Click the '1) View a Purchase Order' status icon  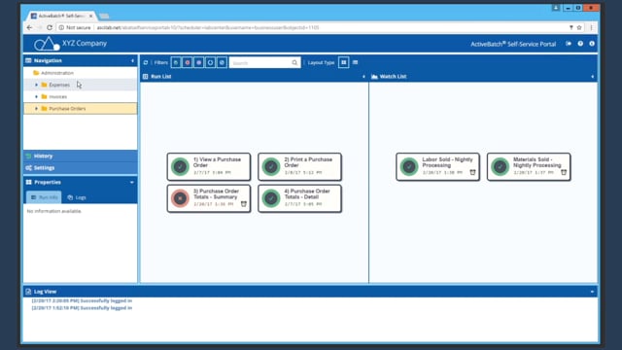pos(180,166)
